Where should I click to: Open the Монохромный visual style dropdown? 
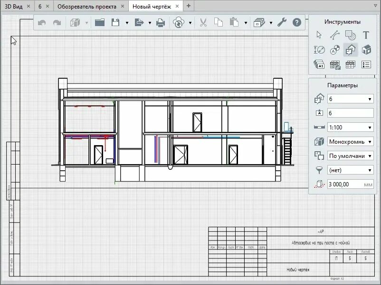coord(351,142)
